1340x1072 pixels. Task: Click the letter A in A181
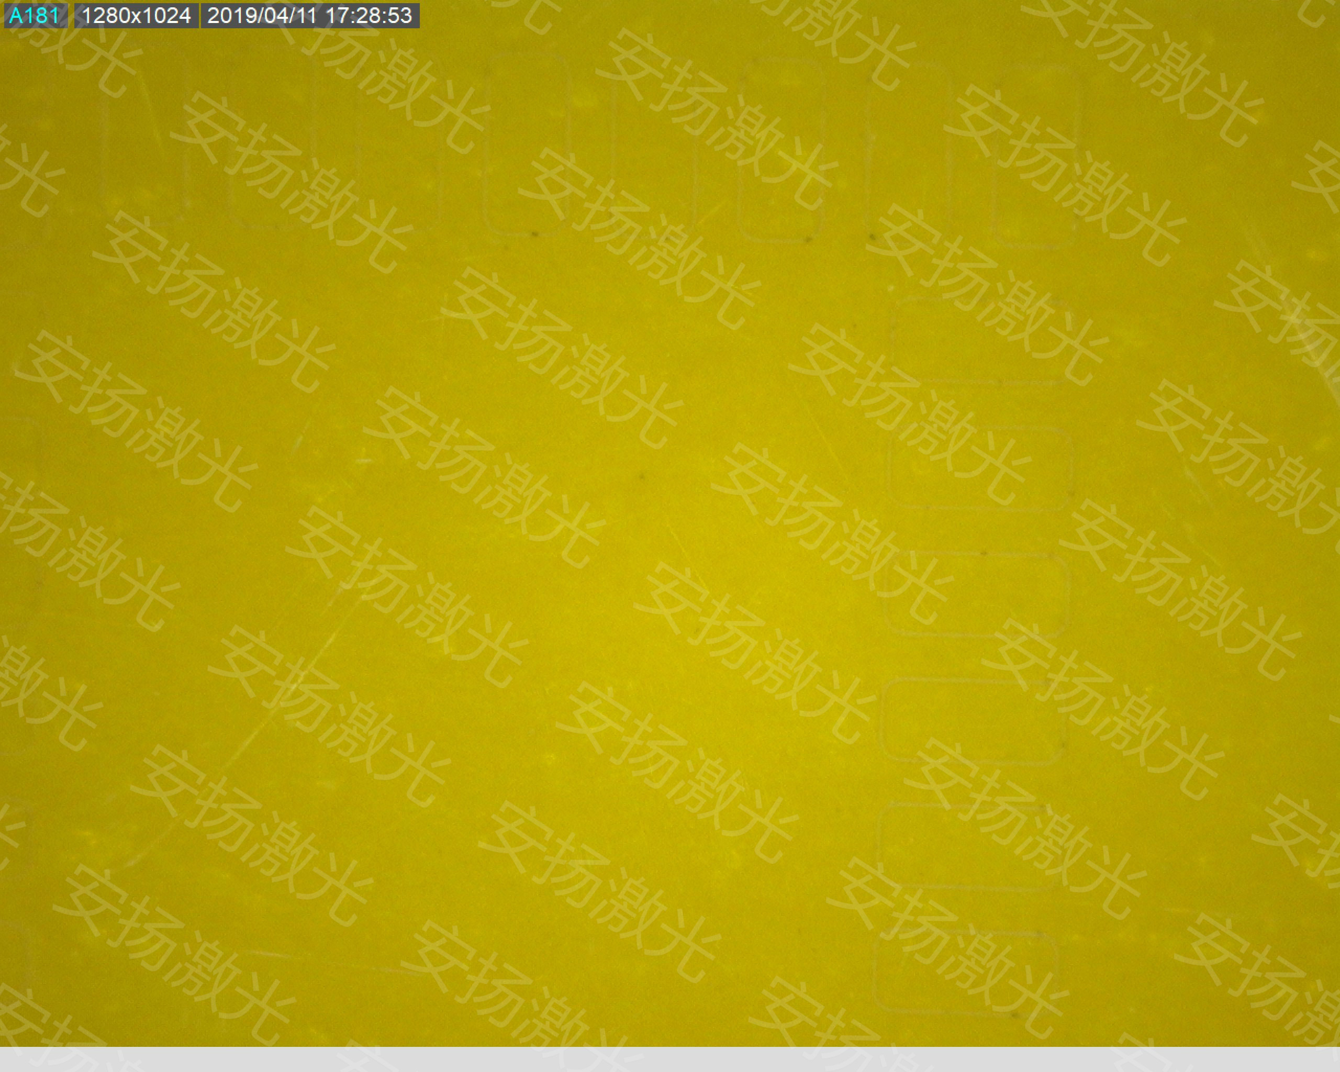click(16, 16)
